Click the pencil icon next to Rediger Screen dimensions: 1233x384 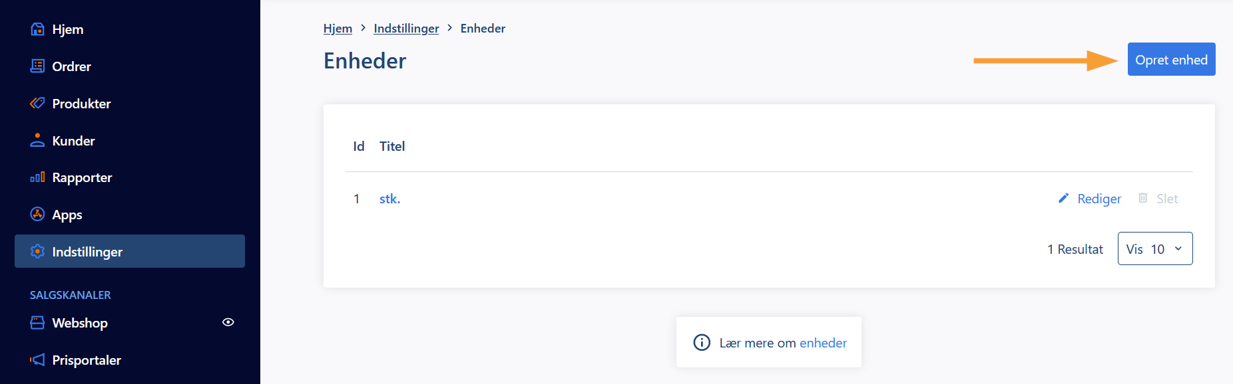(1063, 198)
